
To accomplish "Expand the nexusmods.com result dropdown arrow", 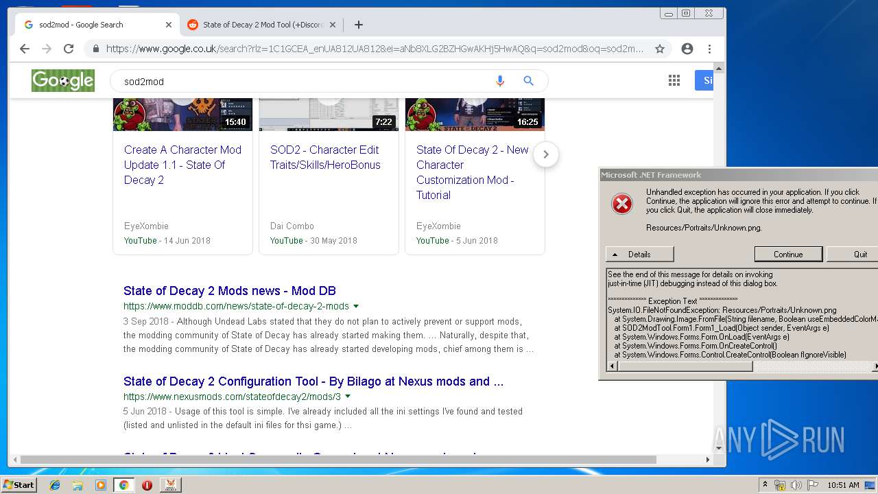I will pos(348,397).
